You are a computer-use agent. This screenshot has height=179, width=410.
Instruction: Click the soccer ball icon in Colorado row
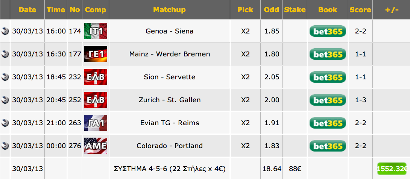[x=5, y=146]
